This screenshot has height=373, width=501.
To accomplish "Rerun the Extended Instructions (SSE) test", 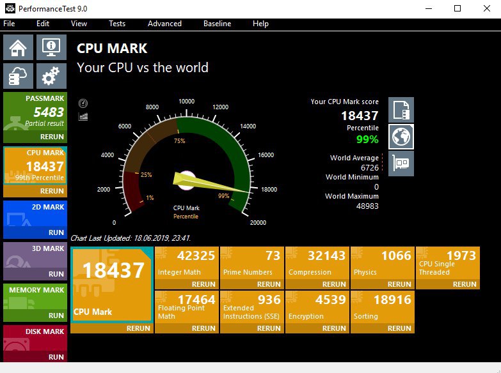I will [x=252, y=328].
